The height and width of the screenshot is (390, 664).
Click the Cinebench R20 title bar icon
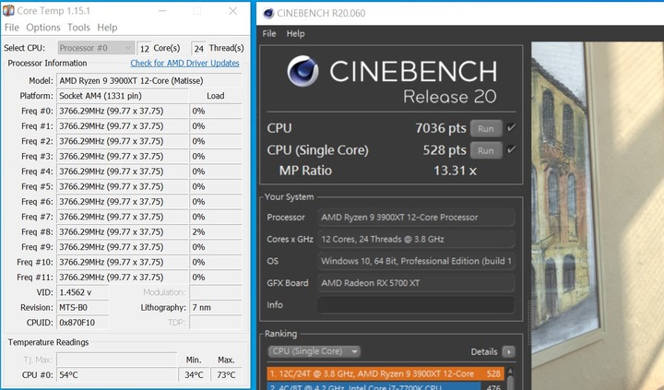pyautogui.click(x=268, y=13)
